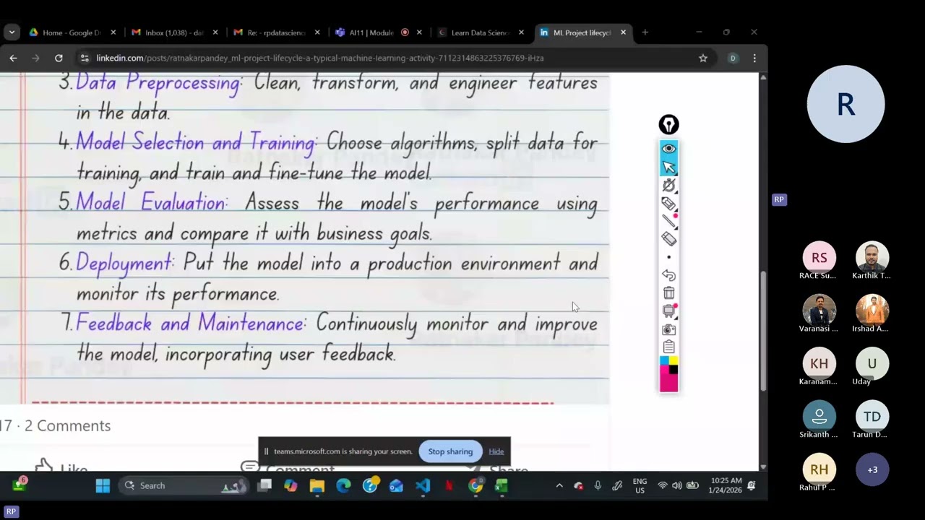
Task: Open Outlook from the taskbar
Action: tap(396, 486)
